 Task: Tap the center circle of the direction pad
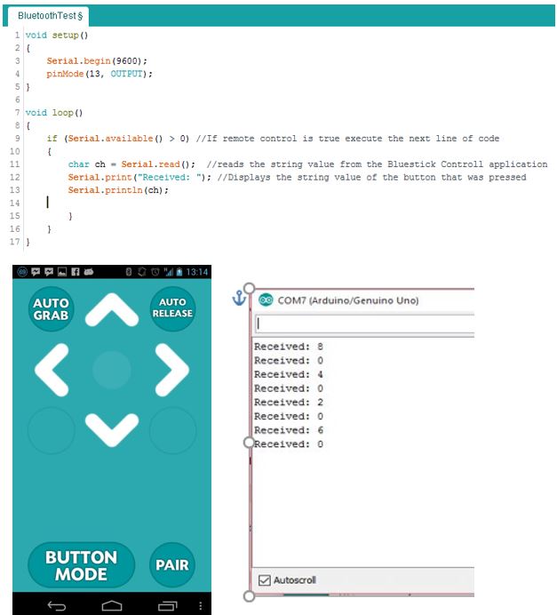coord(112,370)
